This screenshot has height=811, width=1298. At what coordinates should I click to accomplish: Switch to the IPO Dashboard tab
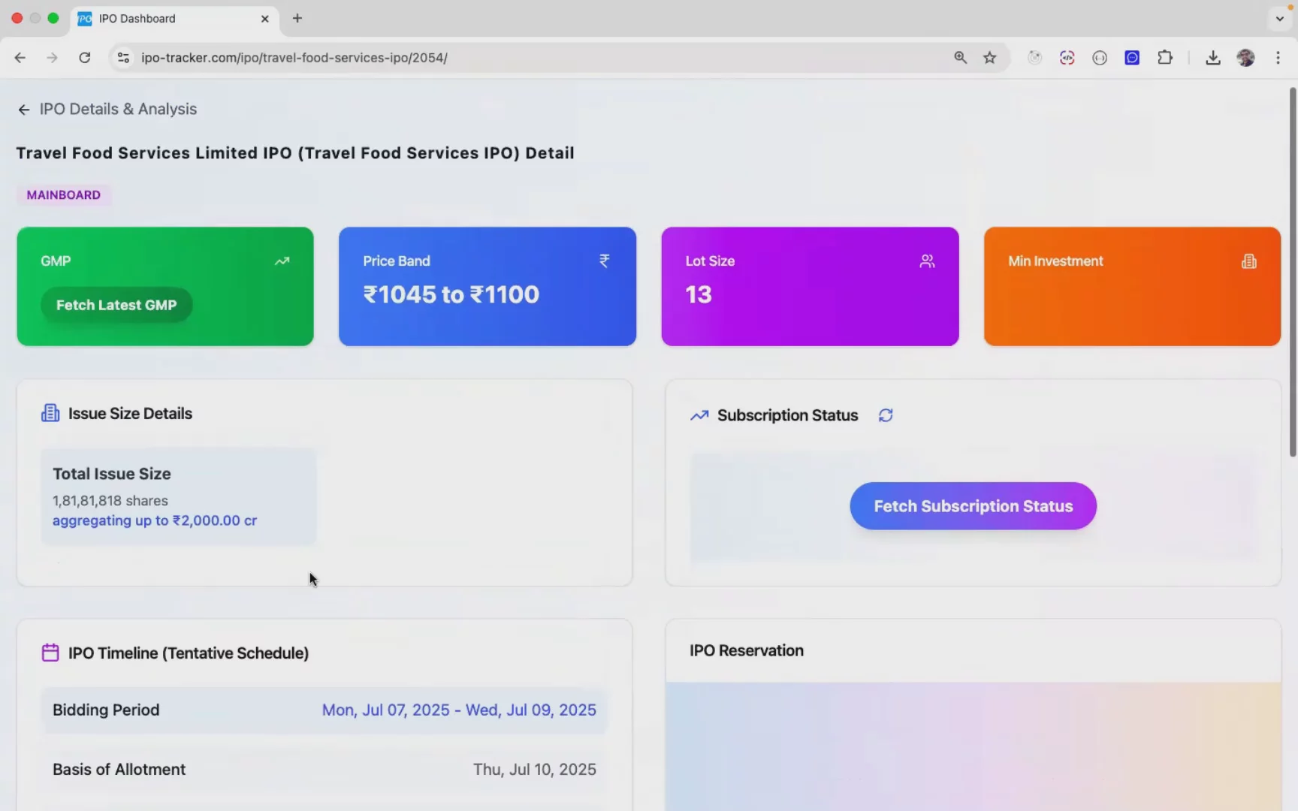[174, 19]
